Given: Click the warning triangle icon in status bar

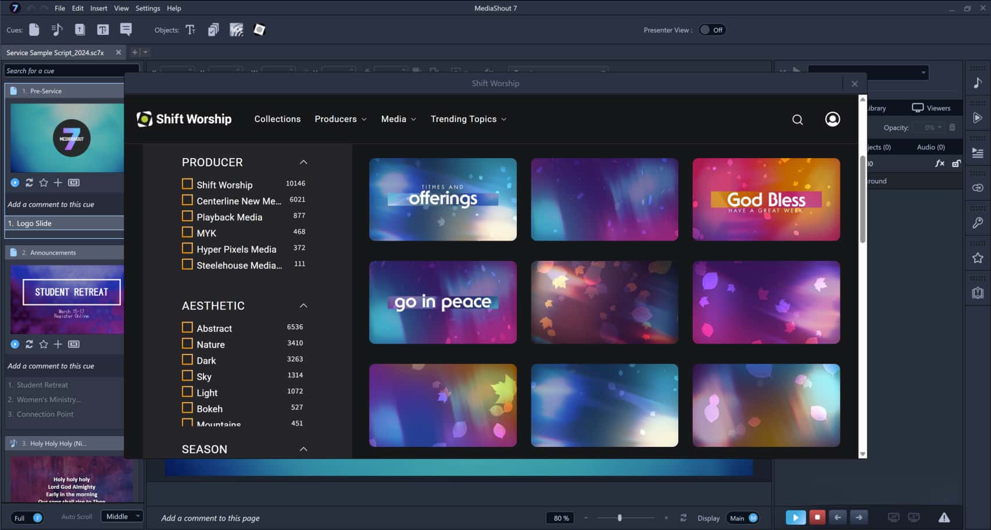Looking at the screenshot, I should 944,517.
